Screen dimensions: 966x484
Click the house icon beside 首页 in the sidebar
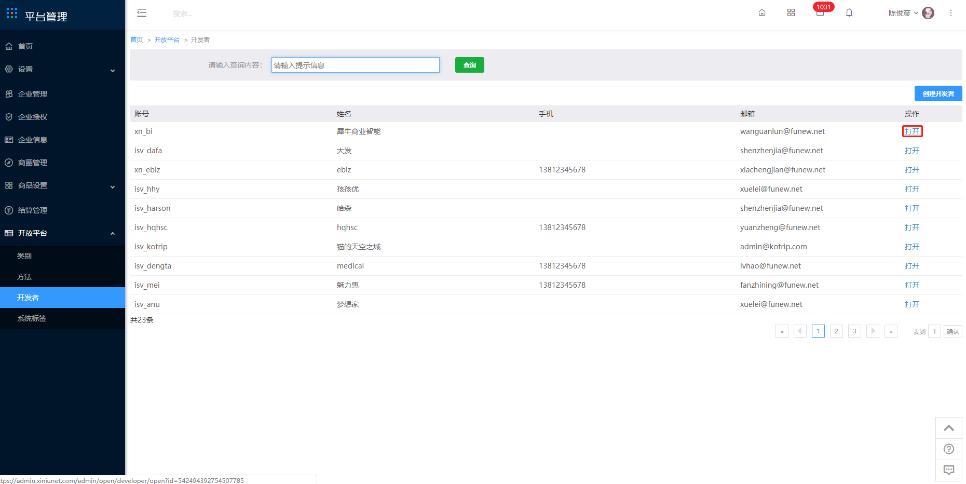9,46
